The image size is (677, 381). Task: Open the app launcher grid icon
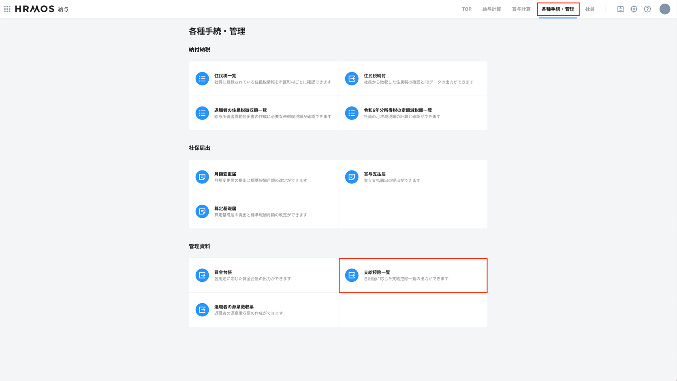click(7, 9)
